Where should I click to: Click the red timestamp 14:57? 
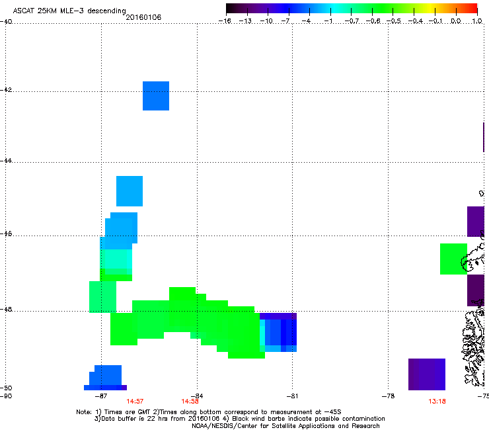point(135,402)
